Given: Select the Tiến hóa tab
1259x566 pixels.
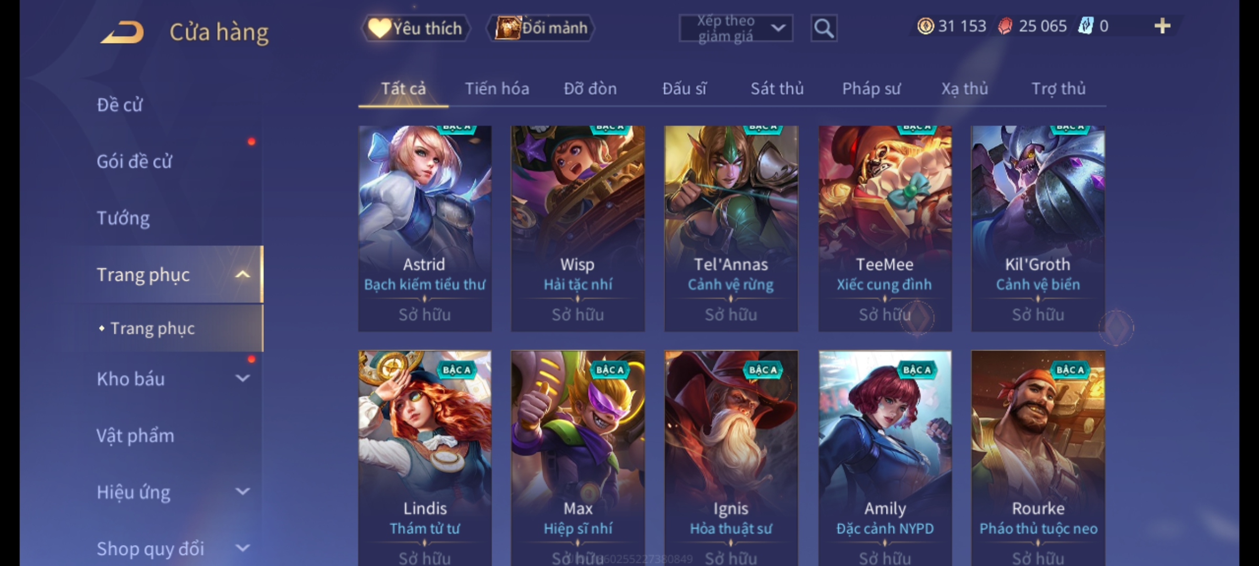Looking at the screenshot, I should coord(497,89).
